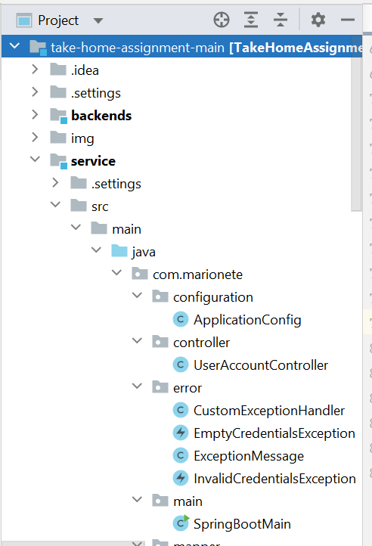This screenshot has width=372, height=546.
Task: Select the InvalidCredentialsException file
Action: coord(274,479)
